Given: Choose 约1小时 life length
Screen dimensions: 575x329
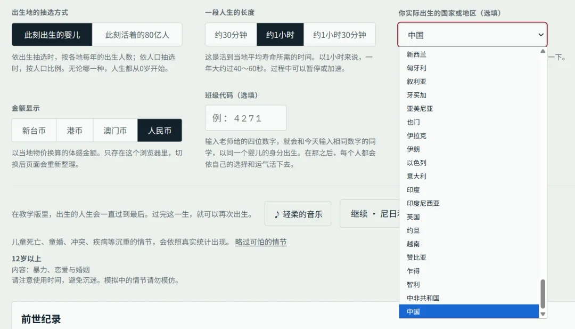Looking at the screenshot, I should click(x=280, y=35).
